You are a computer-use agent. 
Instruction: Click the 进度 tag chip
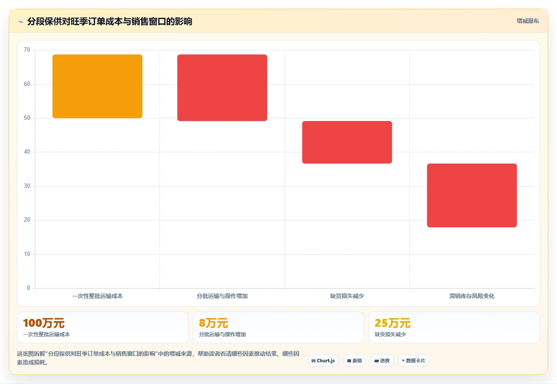coord(382,361)
